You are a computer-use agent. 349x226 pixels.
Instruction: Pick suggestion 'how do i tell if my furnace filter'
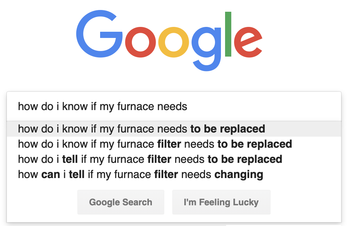pyautogui.click(x=174, y=159)
